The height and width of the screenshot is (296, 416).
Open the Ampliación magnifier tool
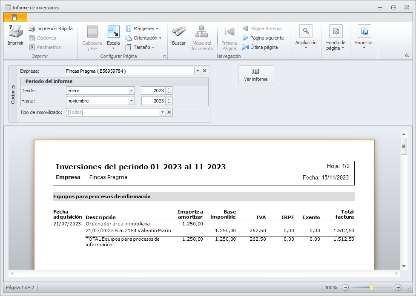[306, 32]
